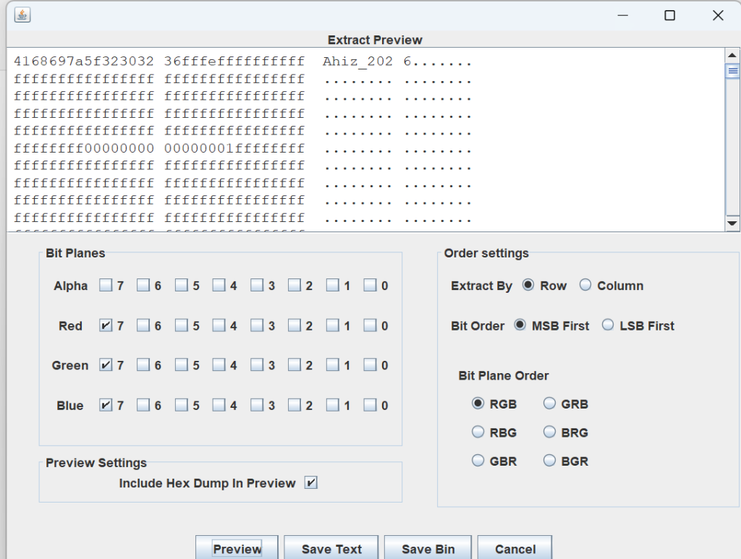Select RBG bit plane order
Viewport: 741px width, 559px height.
[478, 432]
